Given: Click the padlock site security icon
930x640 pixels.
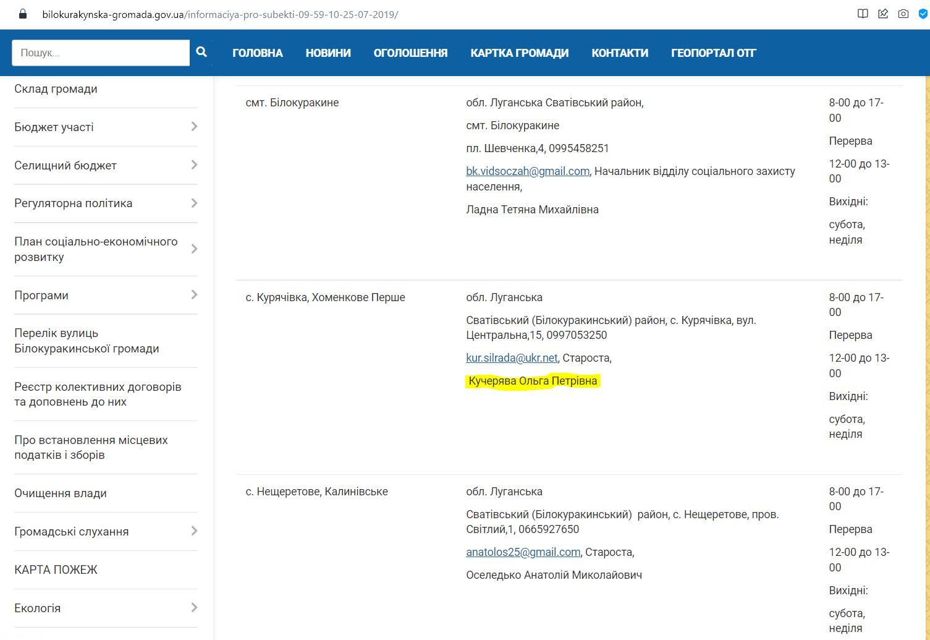Looking at the screenshot, I should click(23, 14).
